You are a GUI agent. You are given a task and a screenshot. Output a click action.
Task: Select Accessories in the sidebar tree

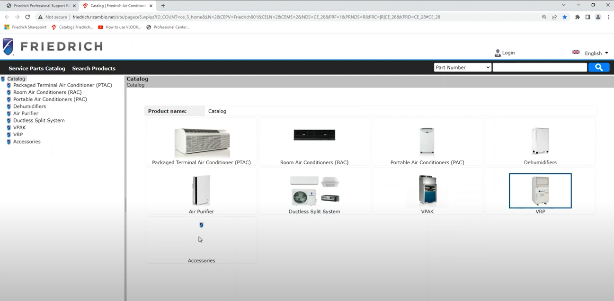[27, 142]
